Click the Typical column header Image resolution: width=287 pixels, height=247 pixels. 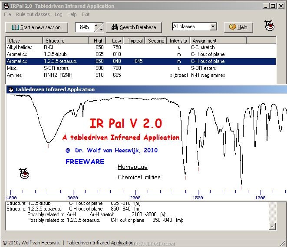[x=134, y=41]
